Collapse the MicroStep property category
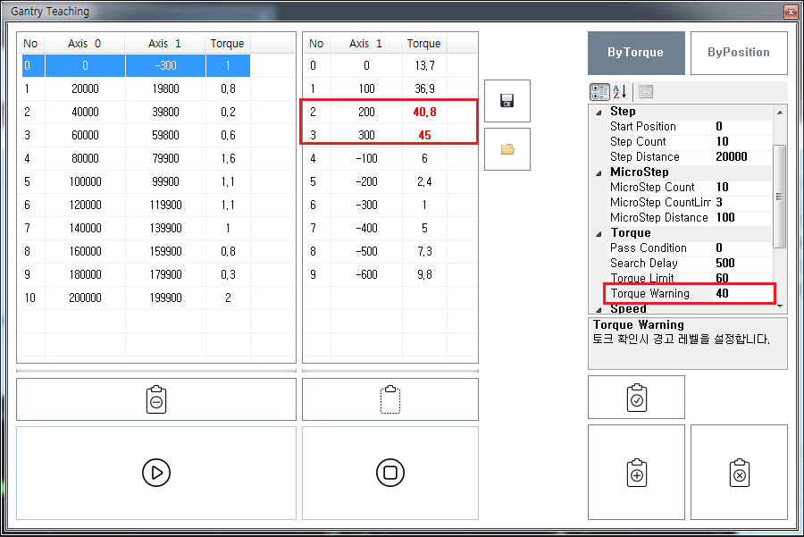The image size is (804, 537). point(599,172)
